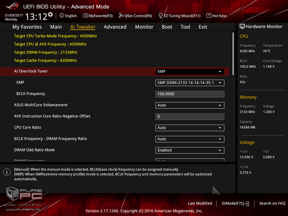Image resolution: width=288 pixels, height=216 pixels.
Task: Click Memory capacity value 16384 MB
Action: click(248, 128)
